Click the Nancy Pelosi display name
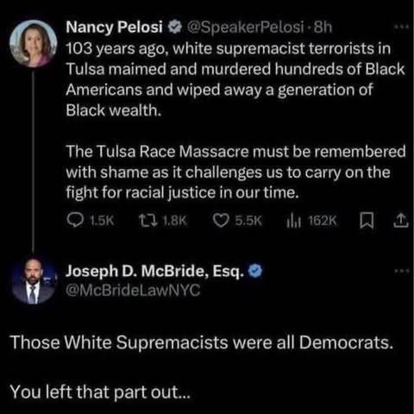 114,28
